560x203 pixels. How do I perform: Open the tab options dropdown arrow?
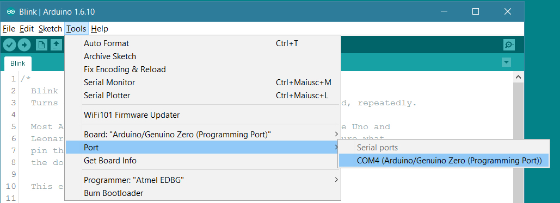[x=506, y=62]
